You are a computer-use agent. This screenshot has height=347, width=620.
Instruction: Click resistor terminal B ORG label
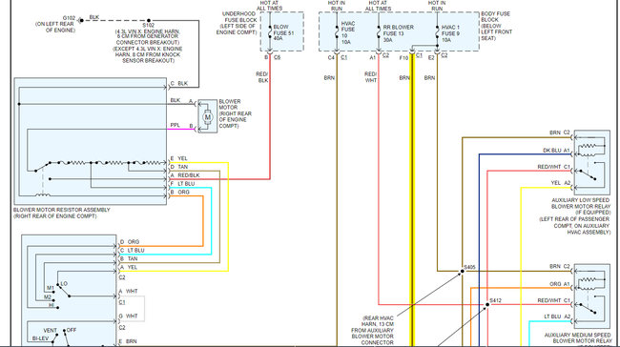pos(180,192)
